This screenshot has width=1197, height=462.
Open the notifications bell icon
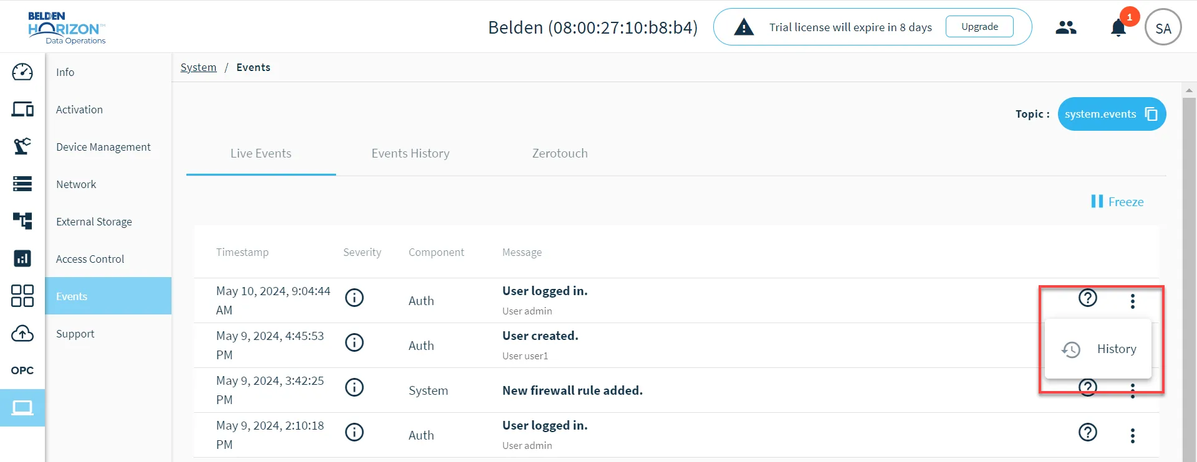(1118, 28)
